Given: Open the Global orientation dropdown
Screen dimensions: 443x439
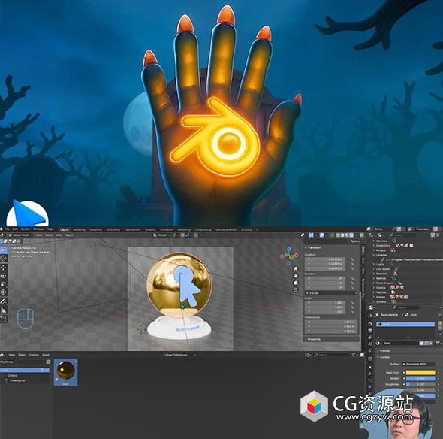Looking at the screenshot, I should [x=161, y=235].
